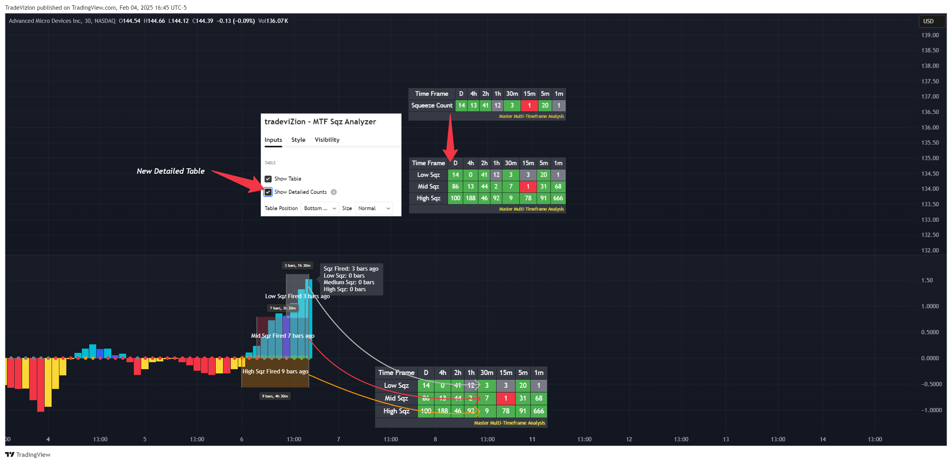Viewport: 952px width, 463px height.
Task: Click the Low Sqz Fired 3 bars ago label
Action: click(x=298, y=296)
